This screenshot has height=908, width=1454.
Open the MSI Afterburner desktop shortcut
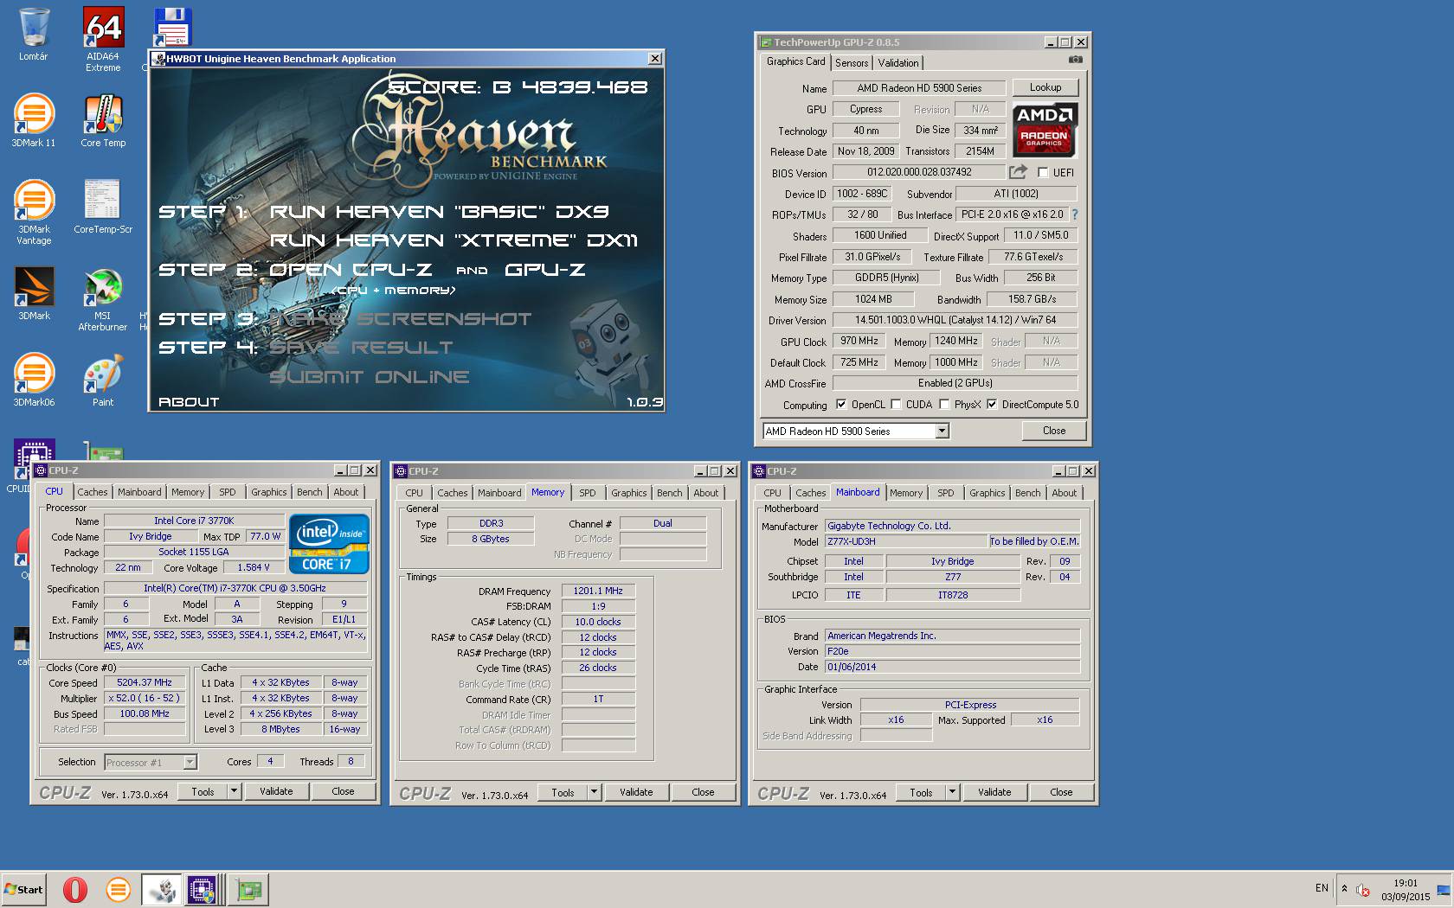point(103,298)
